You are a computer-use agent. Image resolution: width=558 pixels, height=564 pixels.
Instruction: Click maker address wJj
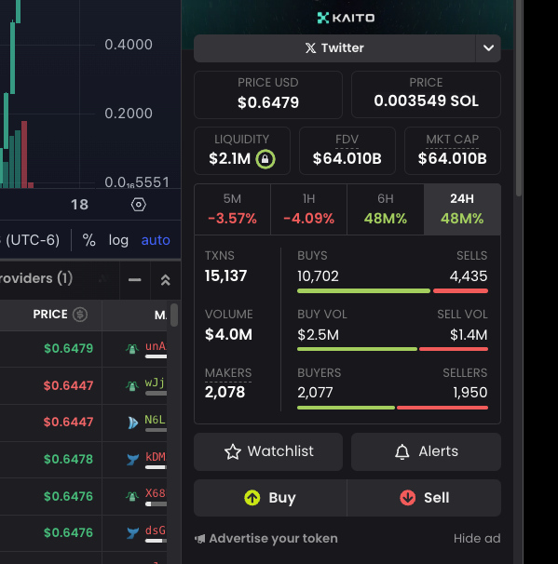155,383
